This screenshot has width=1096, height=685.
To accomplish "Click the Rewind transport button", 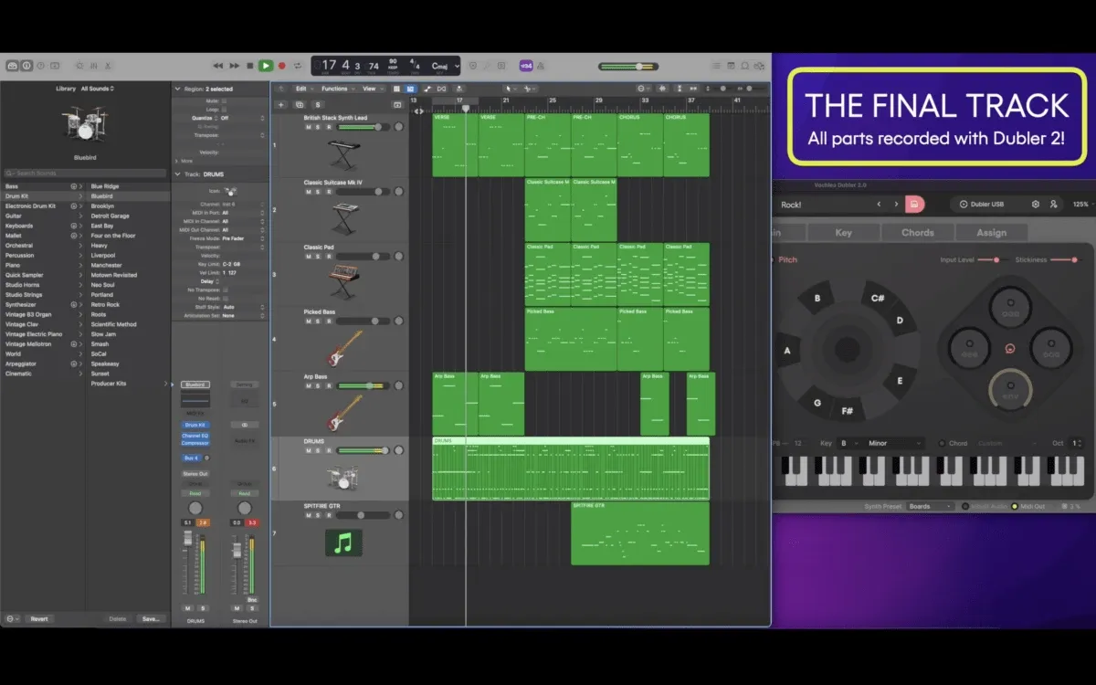I will pos(218,66).
